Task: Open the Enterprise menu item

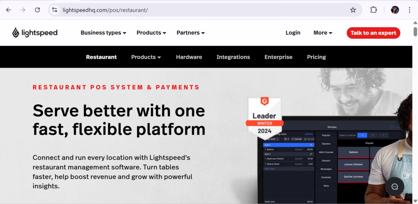Action: point(278,57)
